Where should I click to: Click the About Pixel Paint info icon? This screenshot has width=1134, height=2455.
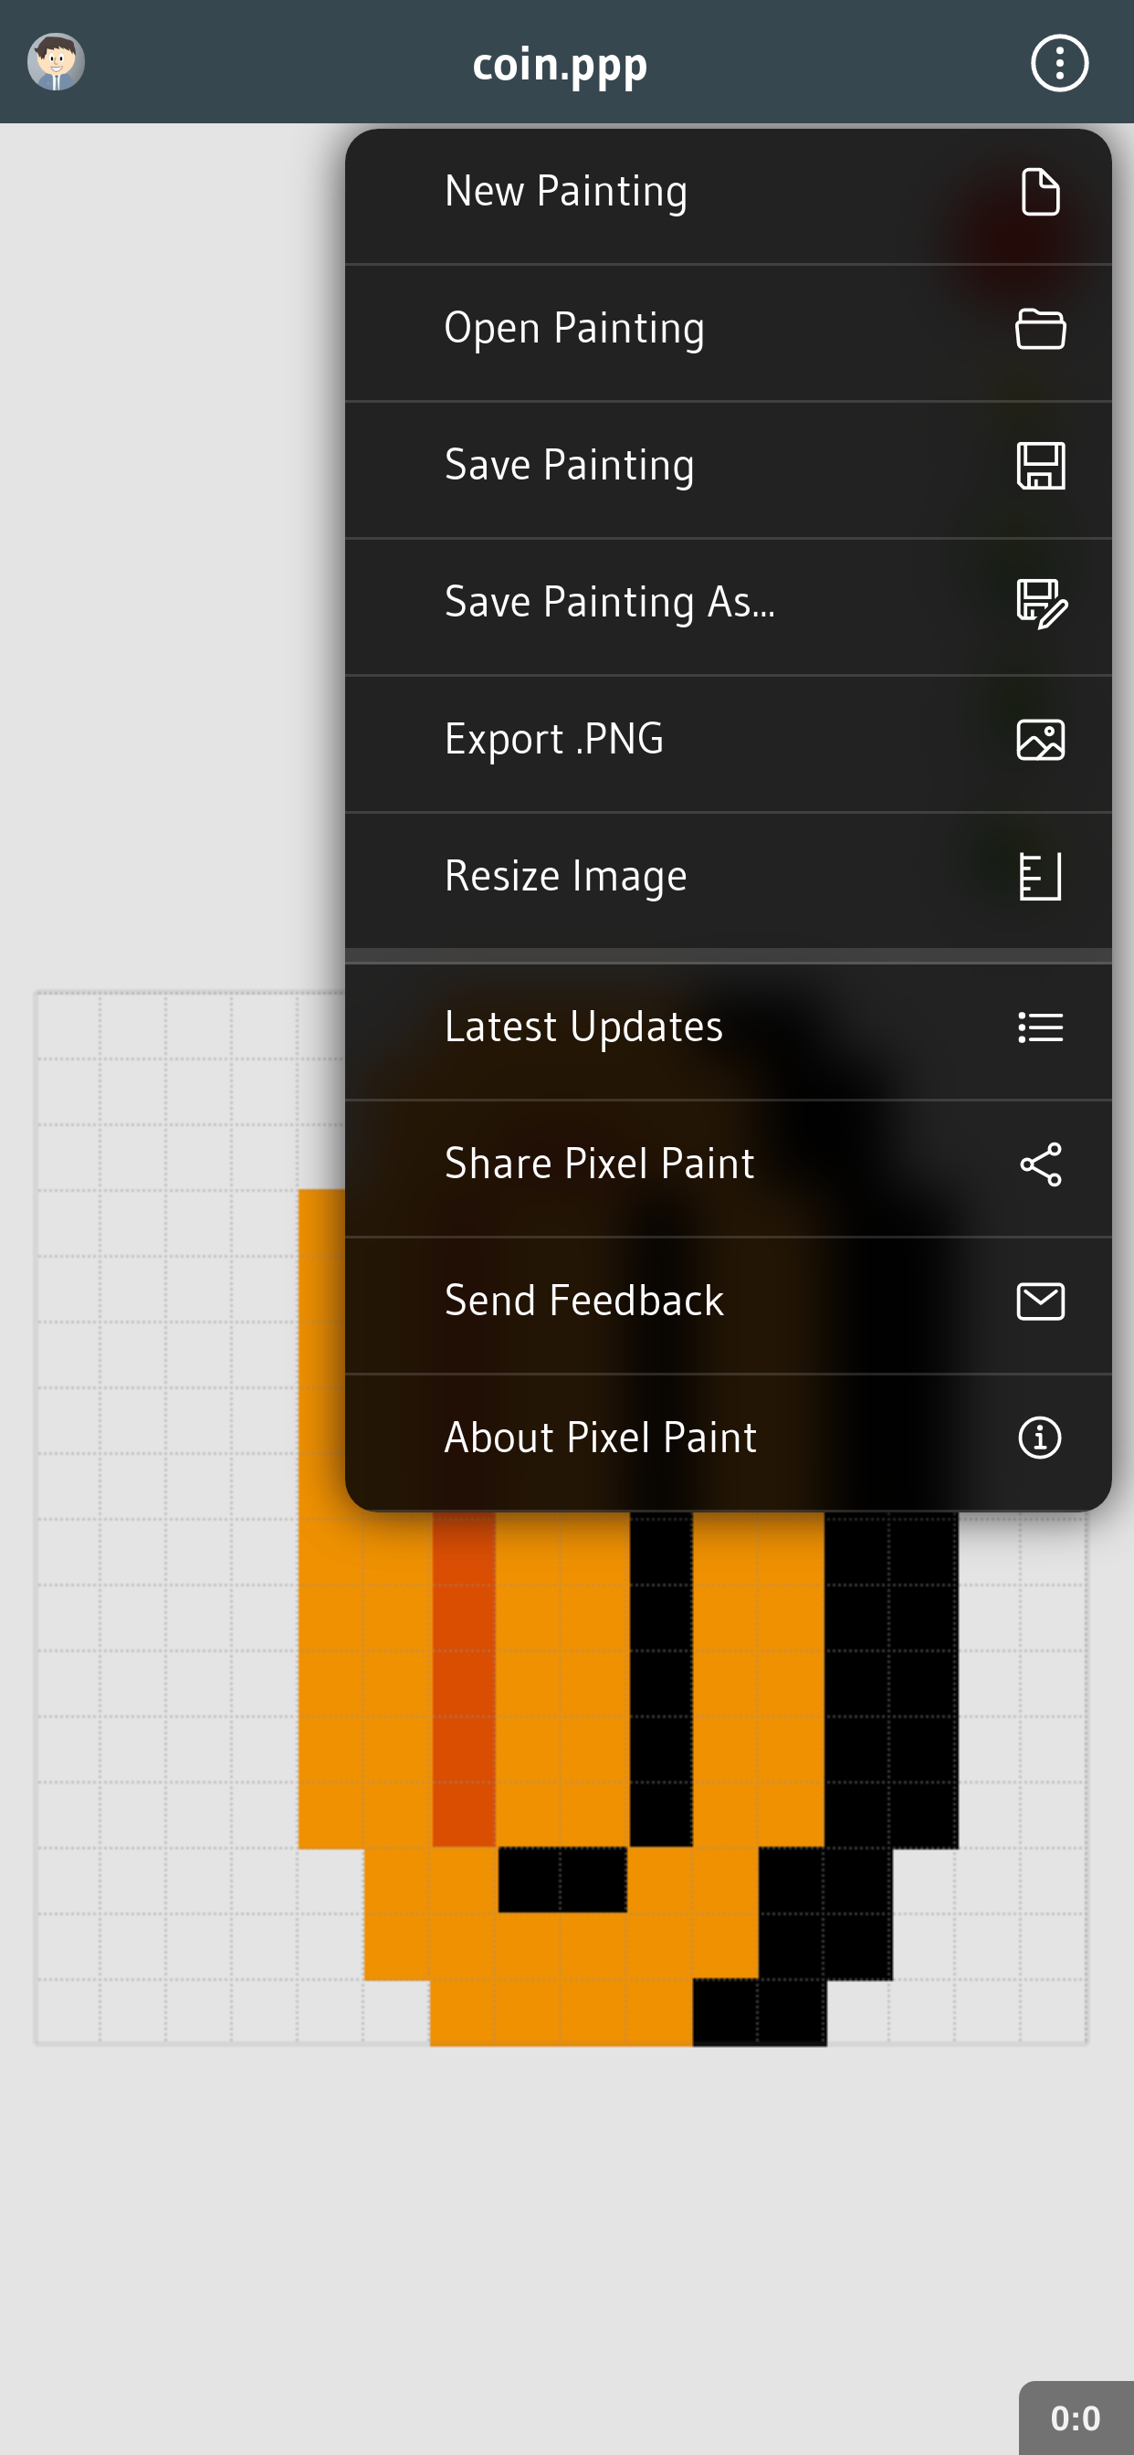[1040, 1438]
